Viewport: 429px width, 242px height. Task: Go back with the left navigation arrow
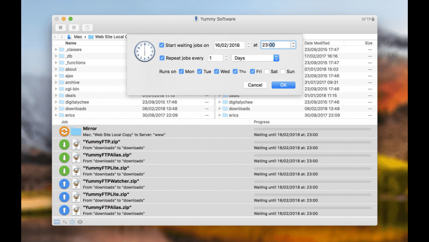click(55, 37)
